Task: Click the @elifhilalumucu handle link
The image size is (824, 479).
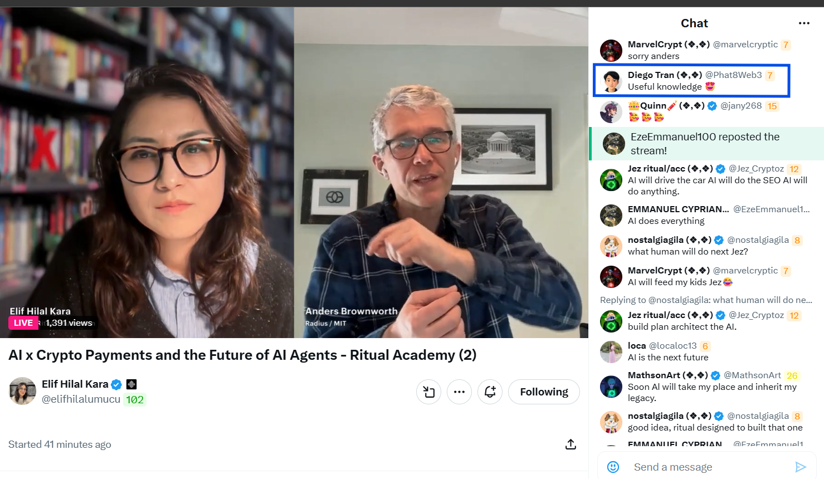Action: coord(81,399)
